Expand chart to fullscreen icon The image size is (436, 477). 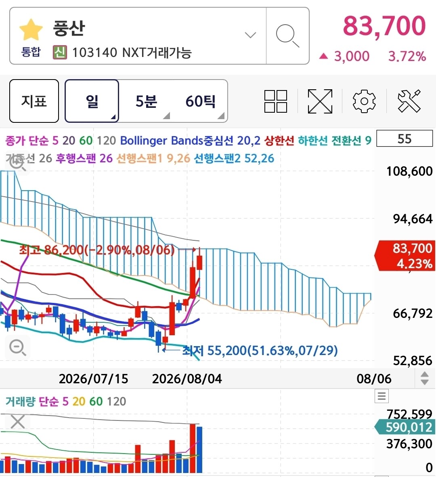[320, 101]
